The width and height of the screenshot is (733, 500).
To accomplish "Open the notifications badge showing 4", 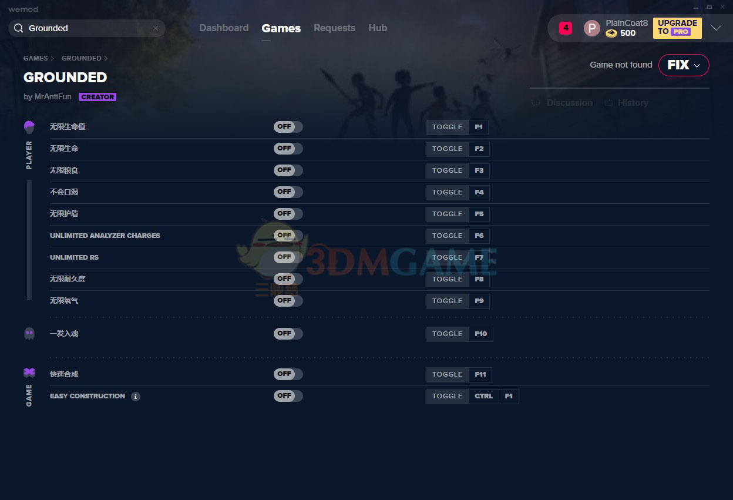I will click(x=565, y=28).
